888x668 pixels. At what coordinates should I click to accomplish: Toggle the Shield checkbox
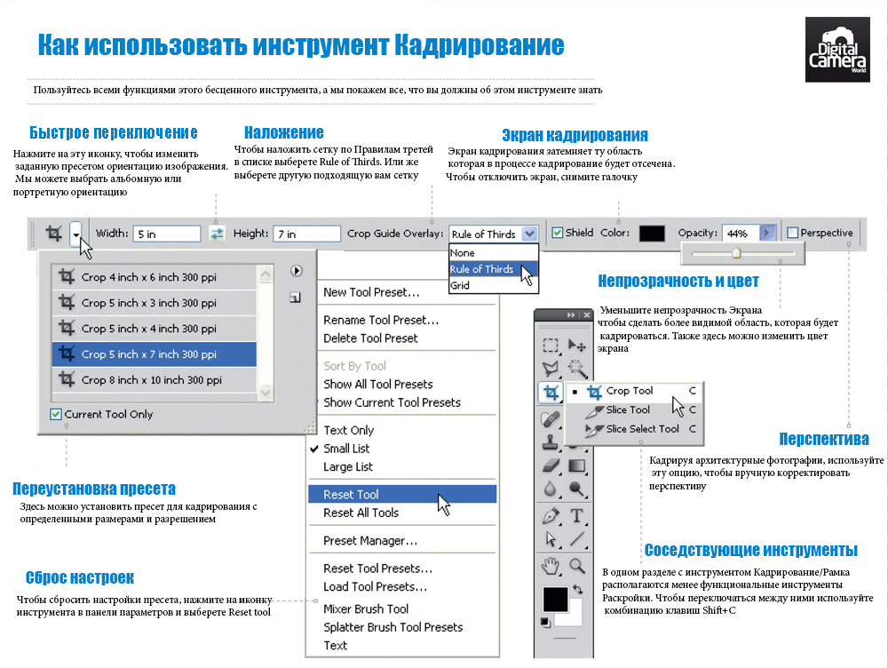coord(558,234)
